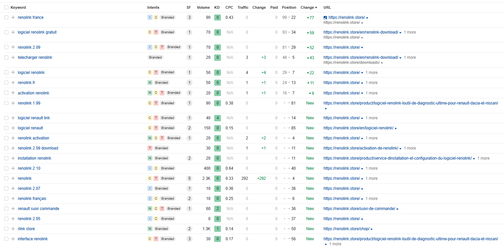The image size is (504, 248).
Task: Open the renolink.fr keyword link
Action: point(26,83)
